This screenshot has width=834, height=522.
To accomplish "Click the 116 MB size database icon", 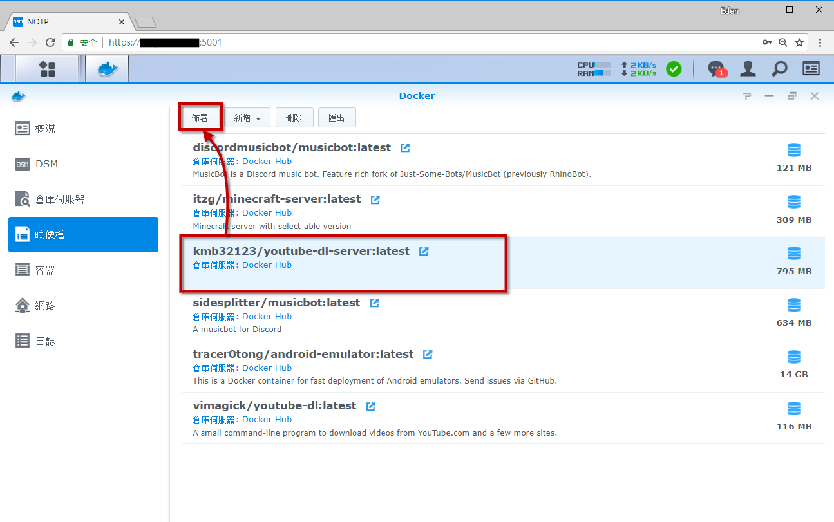I will click(x=794, y=409).
